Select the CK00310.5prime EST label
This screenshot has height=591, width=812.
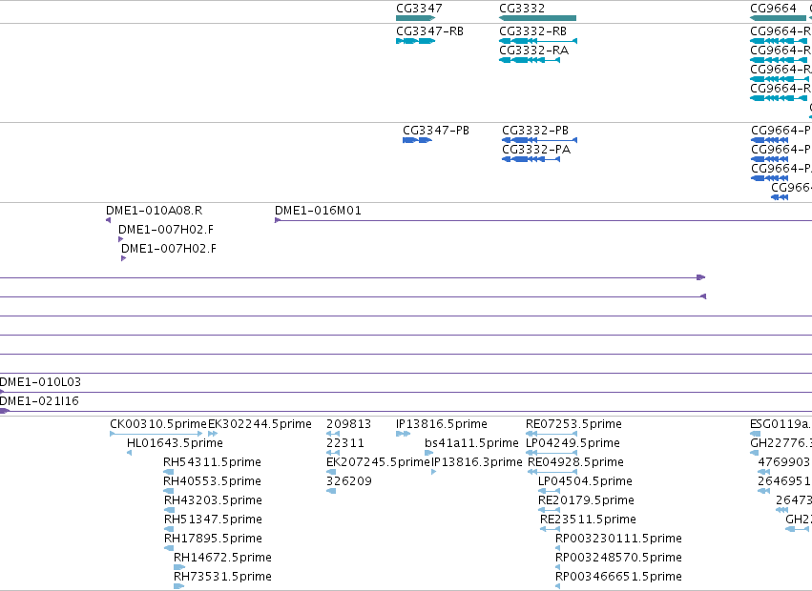158,424
